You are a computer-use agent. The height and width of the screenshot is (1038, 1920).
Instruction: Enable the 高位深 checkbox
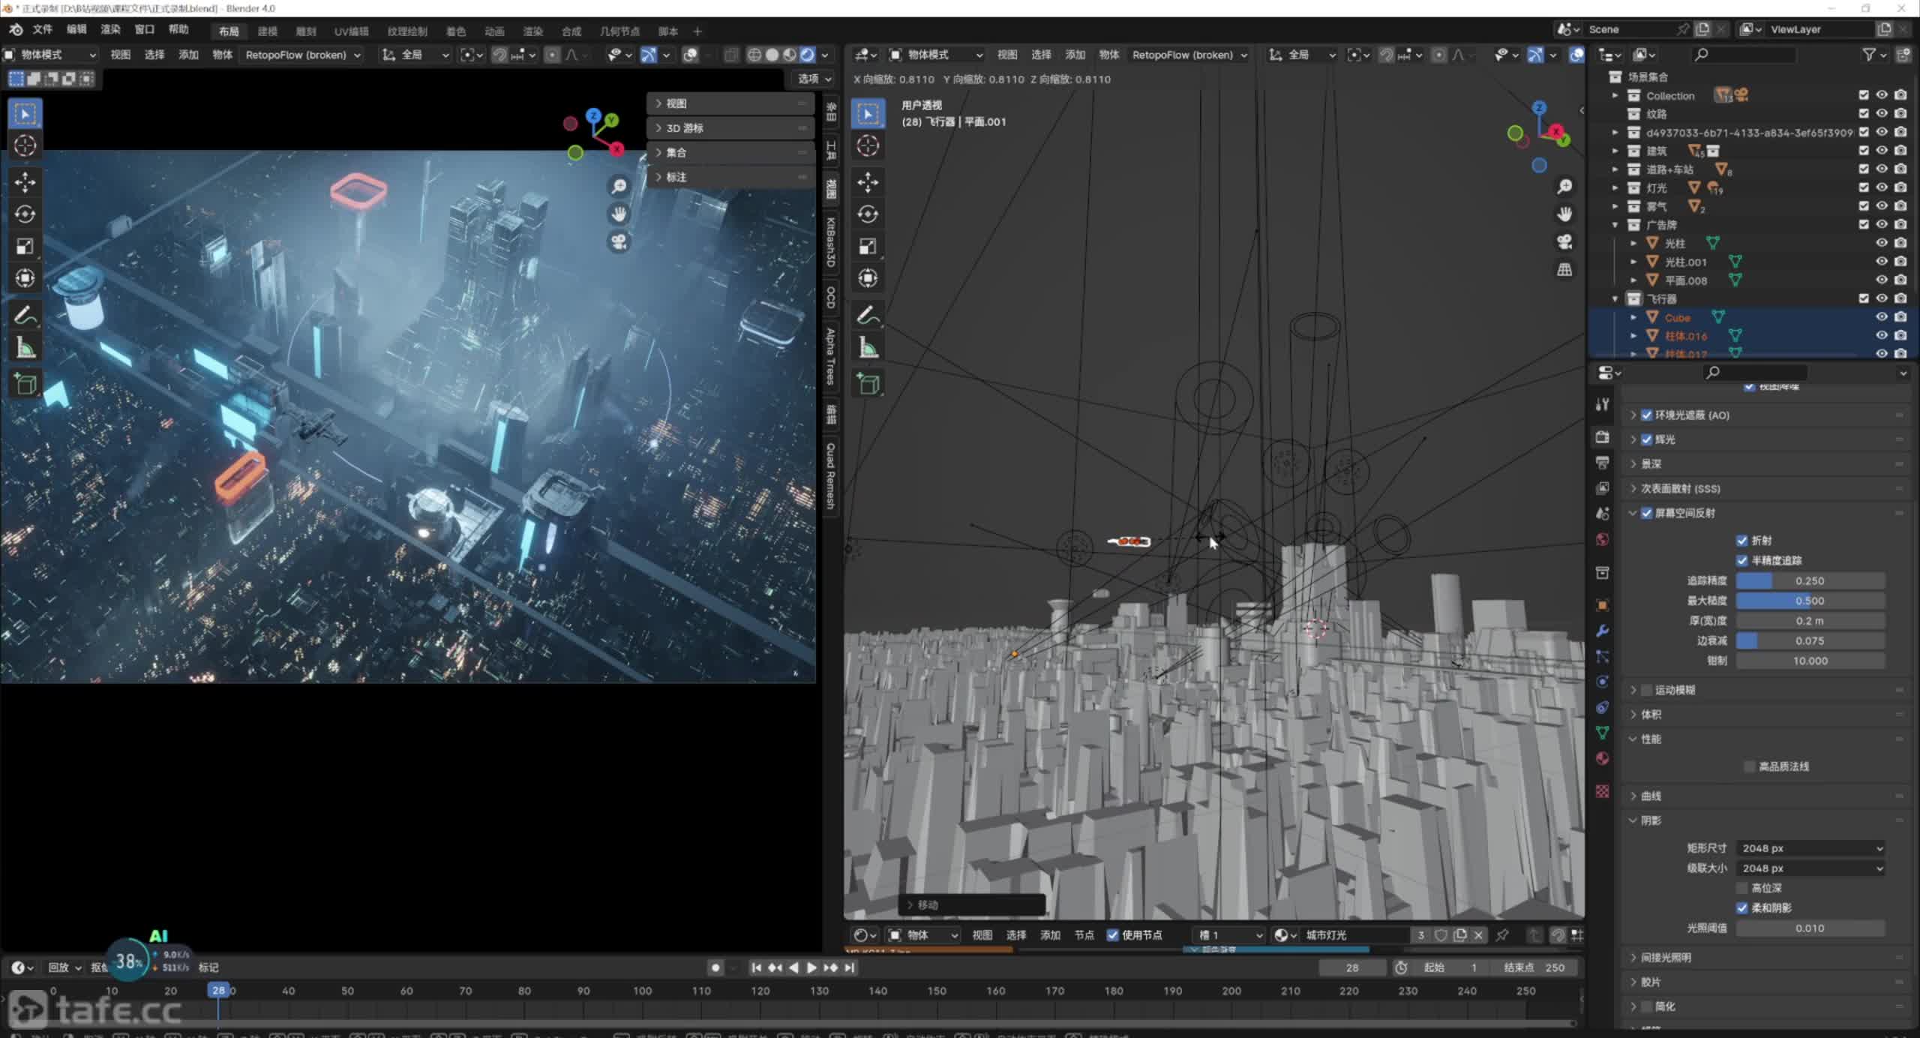[1742, 888]
